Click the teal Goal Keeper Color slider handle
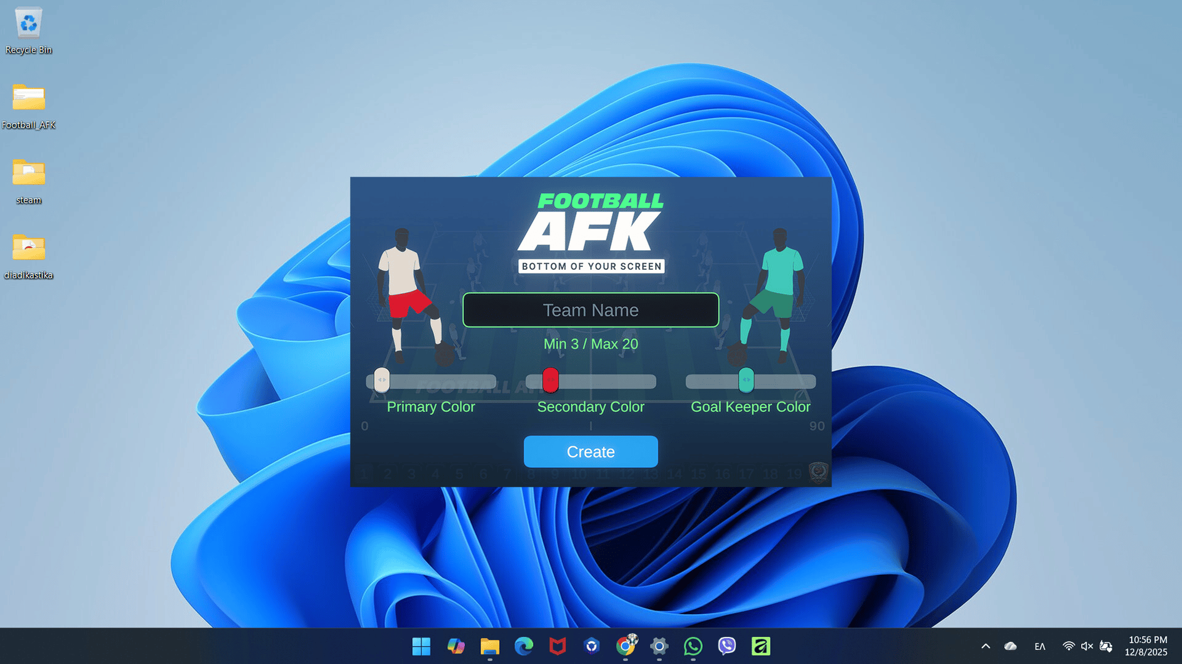The height and width of the screenshot is (664, 1182). tap(746, 380)
